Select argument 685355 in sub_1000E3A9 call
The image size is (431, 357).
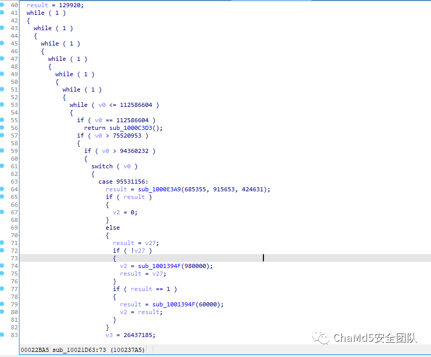(195, 189)
